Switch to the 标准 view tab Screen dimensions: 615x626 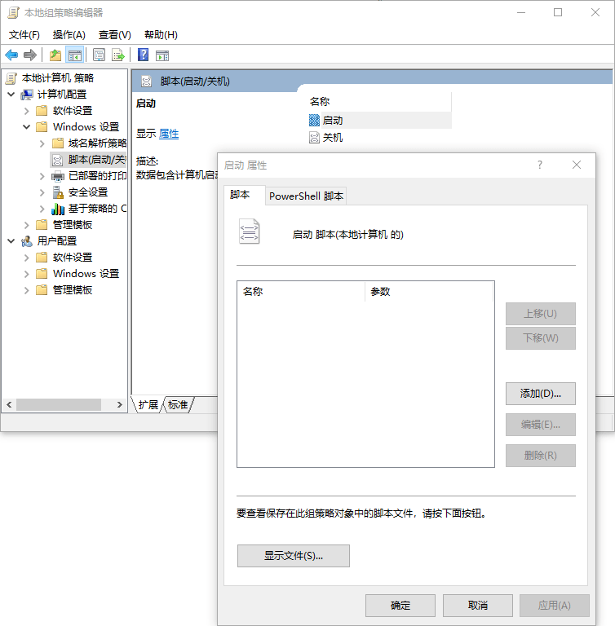click(177, 404)
